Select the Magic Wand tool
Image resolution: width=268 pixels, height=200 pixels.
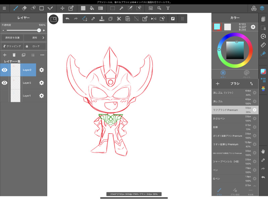click(x=121, y=8)
